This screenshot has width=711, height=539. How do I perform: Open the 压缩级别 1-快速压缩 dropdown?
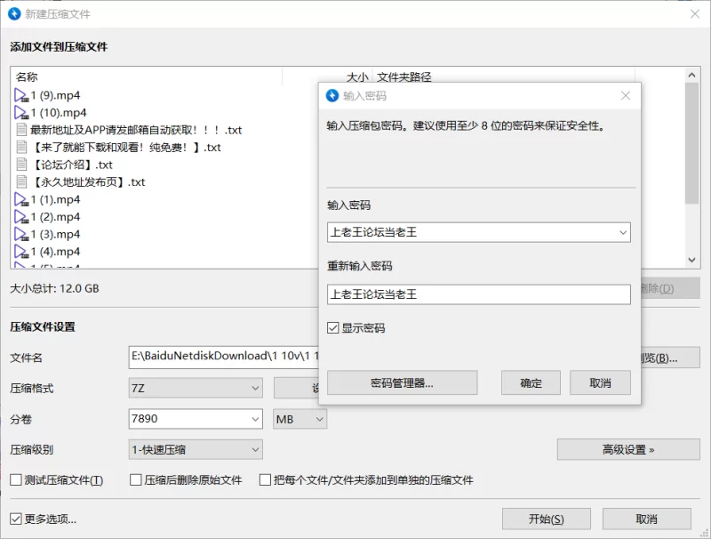coord(196,450)
